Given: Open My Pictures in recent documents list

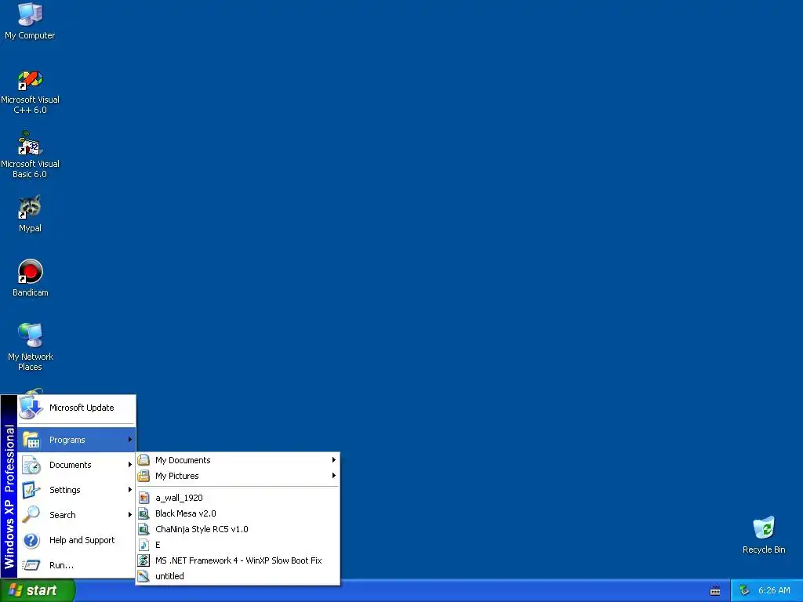Looking at the screenshot, I should click(238, 476).
